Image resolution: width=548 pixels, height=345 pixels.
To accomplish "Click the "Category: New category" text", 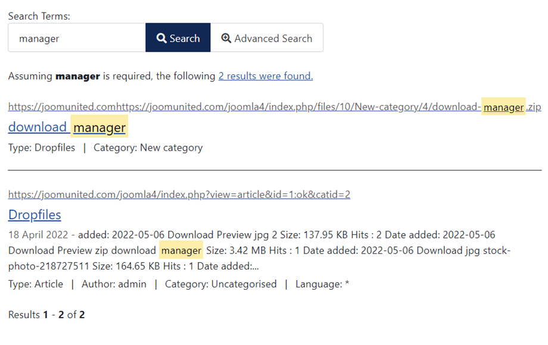I will pyautogui.click(x=148, y=148).
